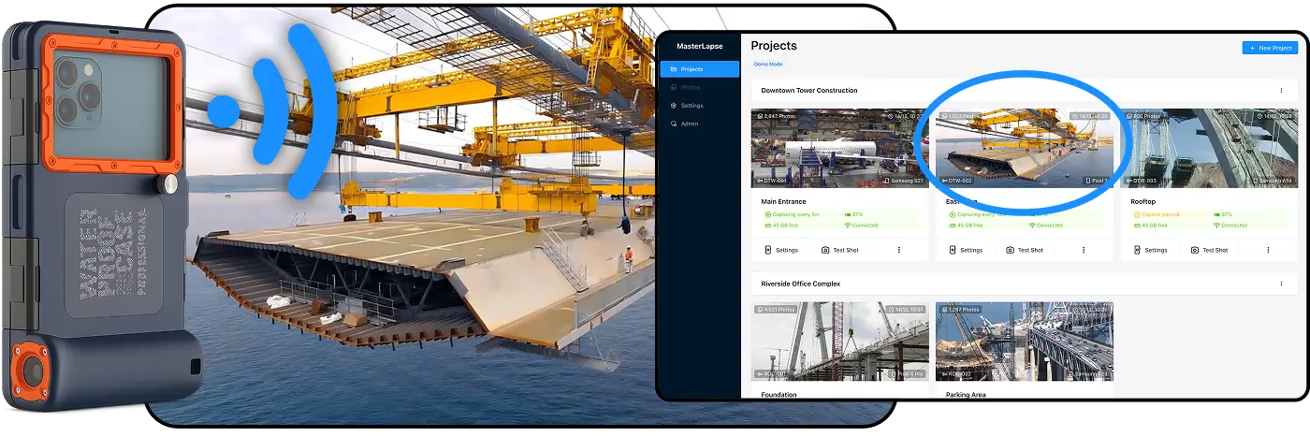Screen dimensions: 1310x437
Task: Open the Parking Area camera thumbnail
Action: coord(1025,341)
